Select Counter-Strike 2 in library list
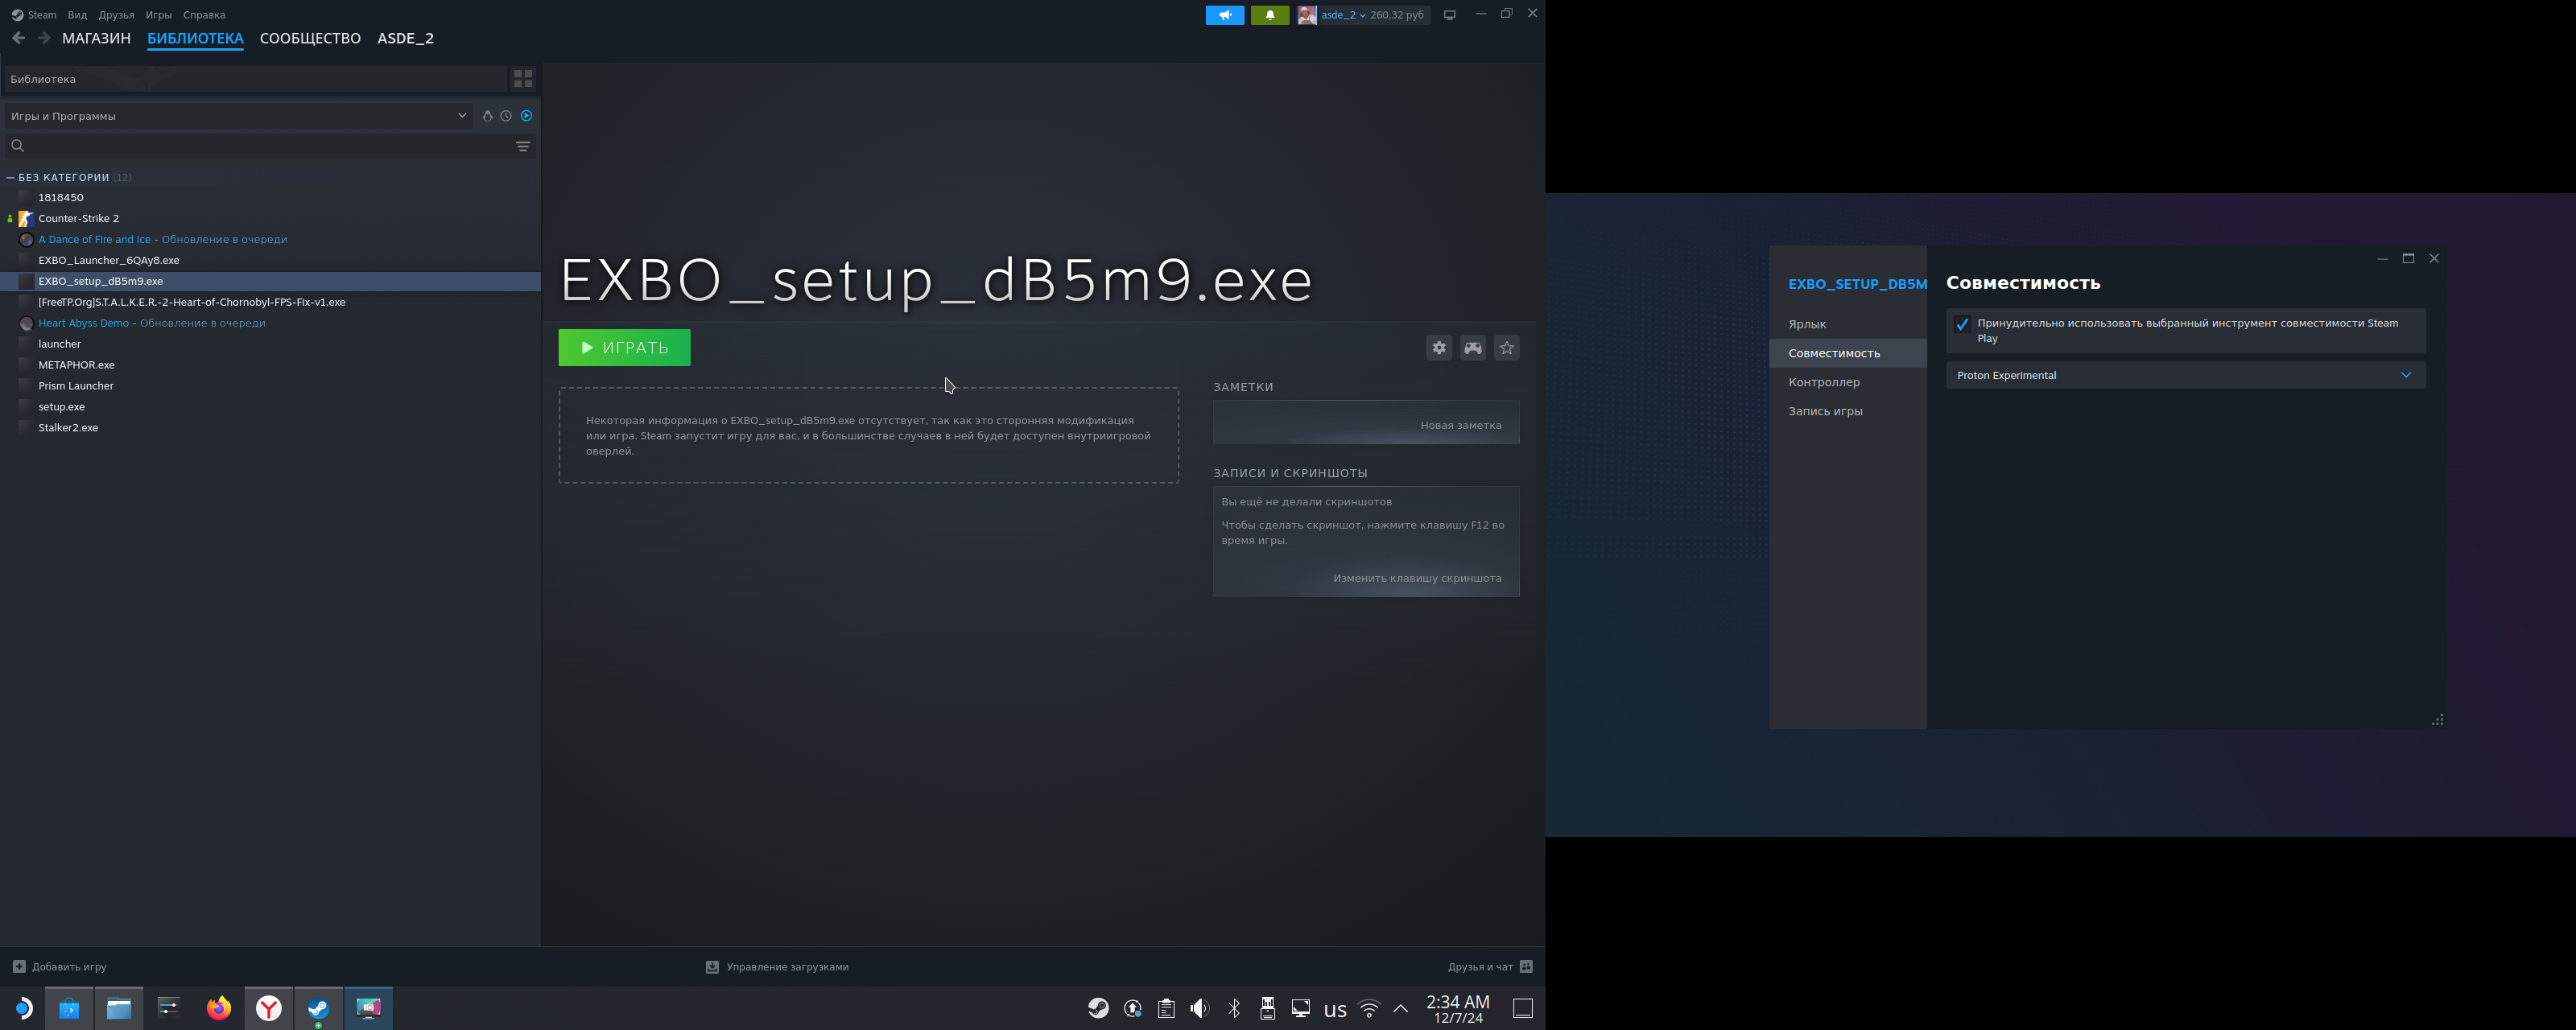This screenshot has height=1030, width=2576. [x=270, y=218]
